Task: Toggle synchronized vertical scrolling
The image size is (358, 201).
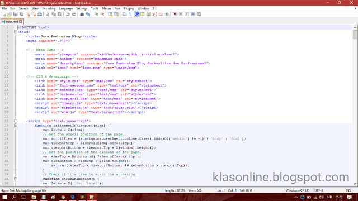Action: click(110, 14)
